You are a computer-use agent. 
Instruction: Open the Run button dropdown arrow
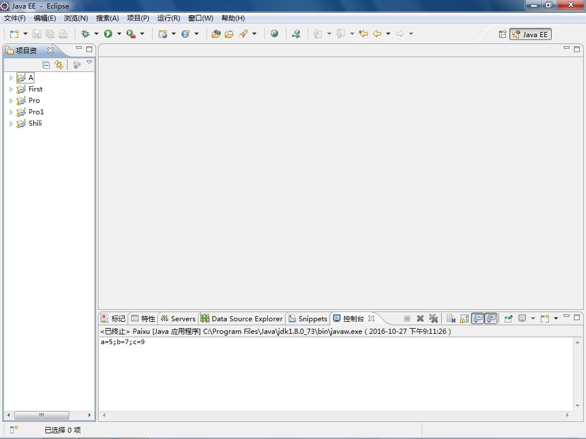(119, 34)
